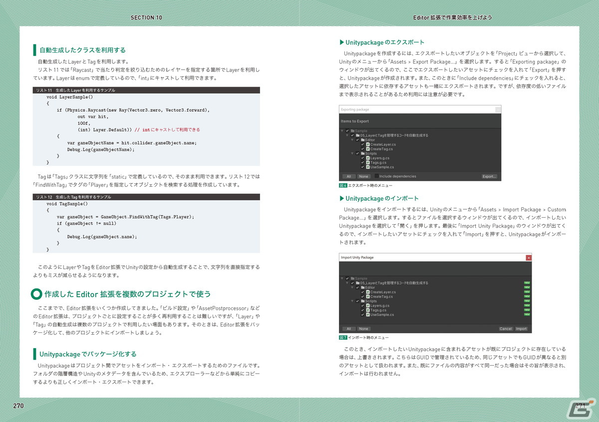
Task: Click Sample folder icon in Exporting package
Action: [x=352, y=131]
